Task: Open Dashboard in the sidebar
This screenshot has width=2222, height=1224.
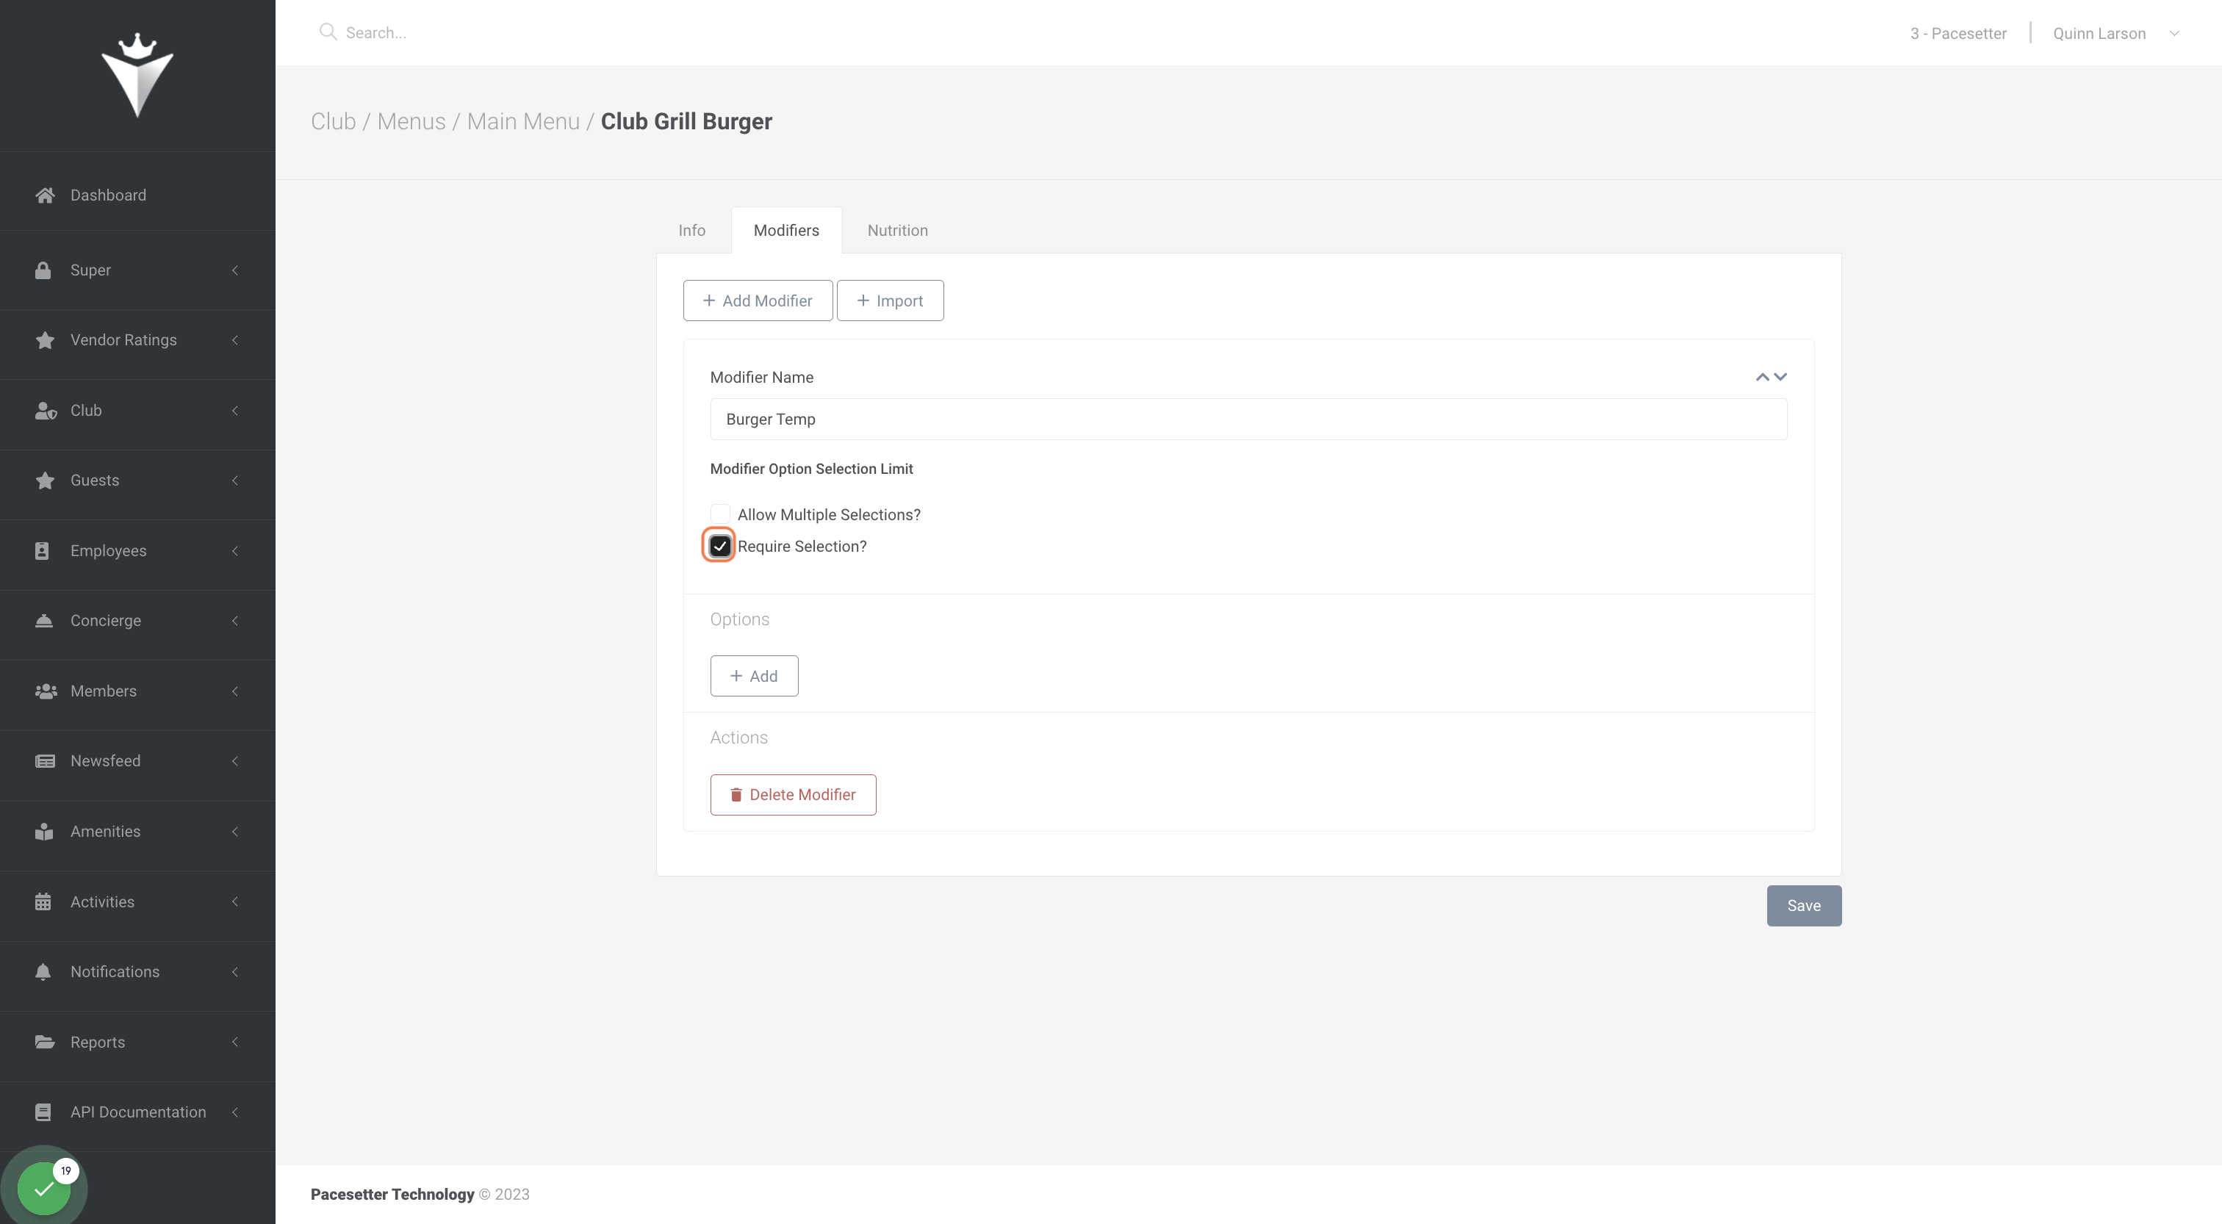Action: pos(137,195)
